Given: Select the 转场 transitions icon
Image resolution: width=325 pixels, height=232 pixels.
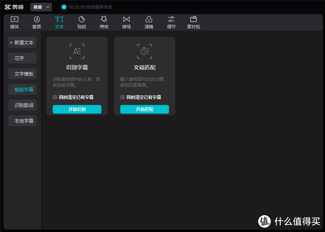Looking at the screenshot, I should pyautogui.click(x=126, y=22).
